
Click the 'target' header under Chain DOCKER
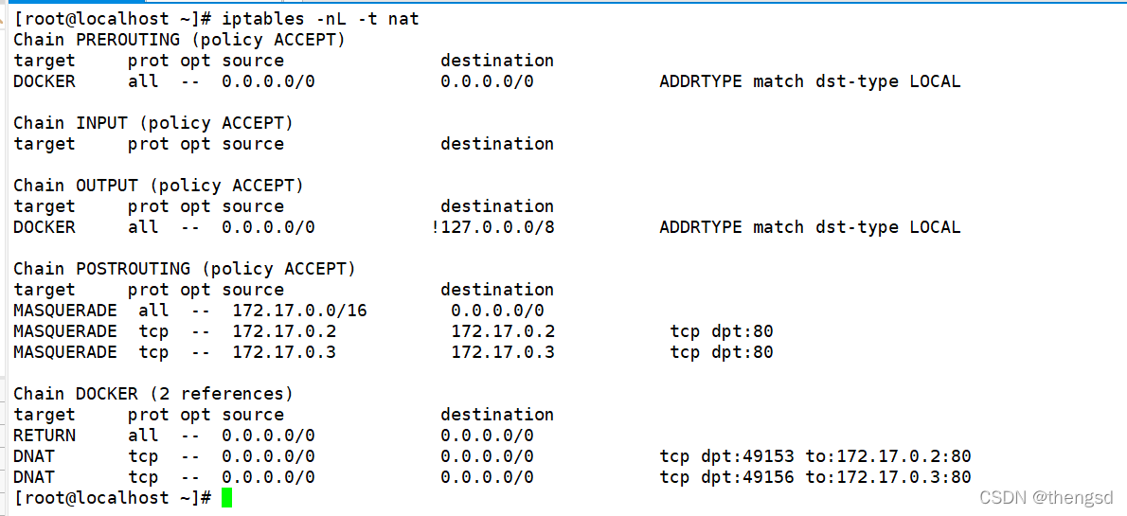click(45, 415)
